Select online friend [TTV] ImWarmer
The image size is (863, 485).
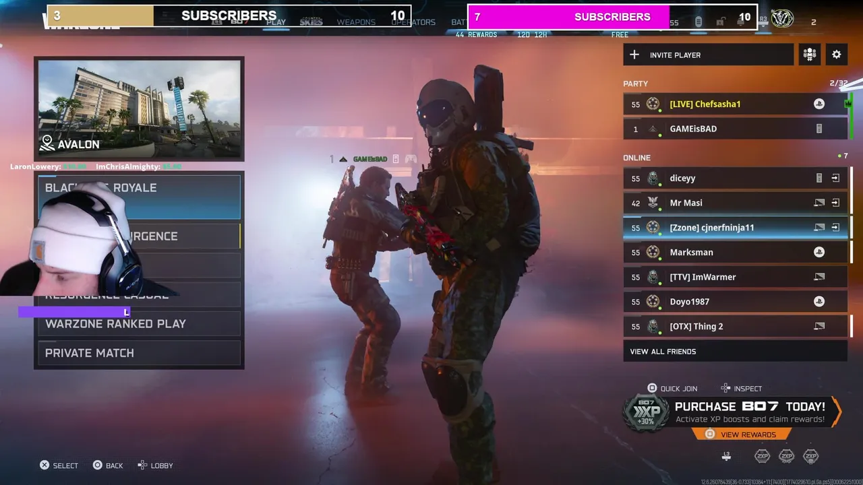click(x=735, y=277)
